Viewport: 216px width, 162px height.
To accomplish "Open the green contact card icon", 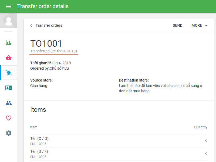I will pos(8,88).
